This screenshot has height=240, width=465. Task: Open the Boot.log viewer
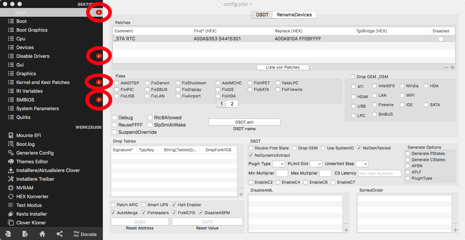[x=25, y=144]
